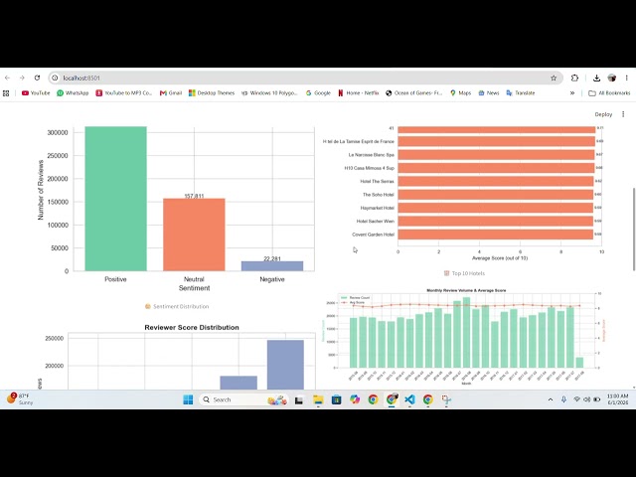Bookmark this page with the star icon

pos(554,78)
